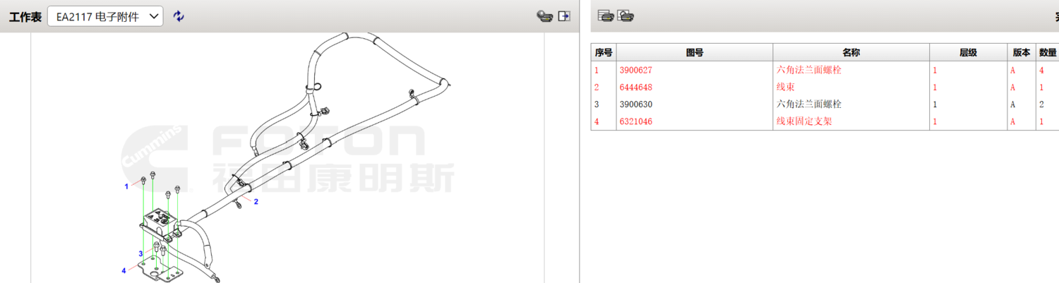Image resolution: width=1059 pixels, height=283 pixels.
Task: Click the 名称 column header
Action: pyautogui.click(x=851, y=52)
